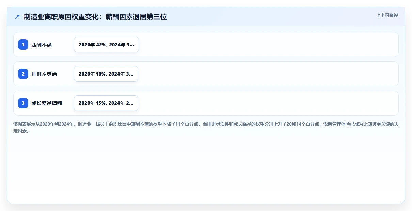Click the blank panel area below the description
The width and height of the screenshot is (412, 211).
pos(206,168)
